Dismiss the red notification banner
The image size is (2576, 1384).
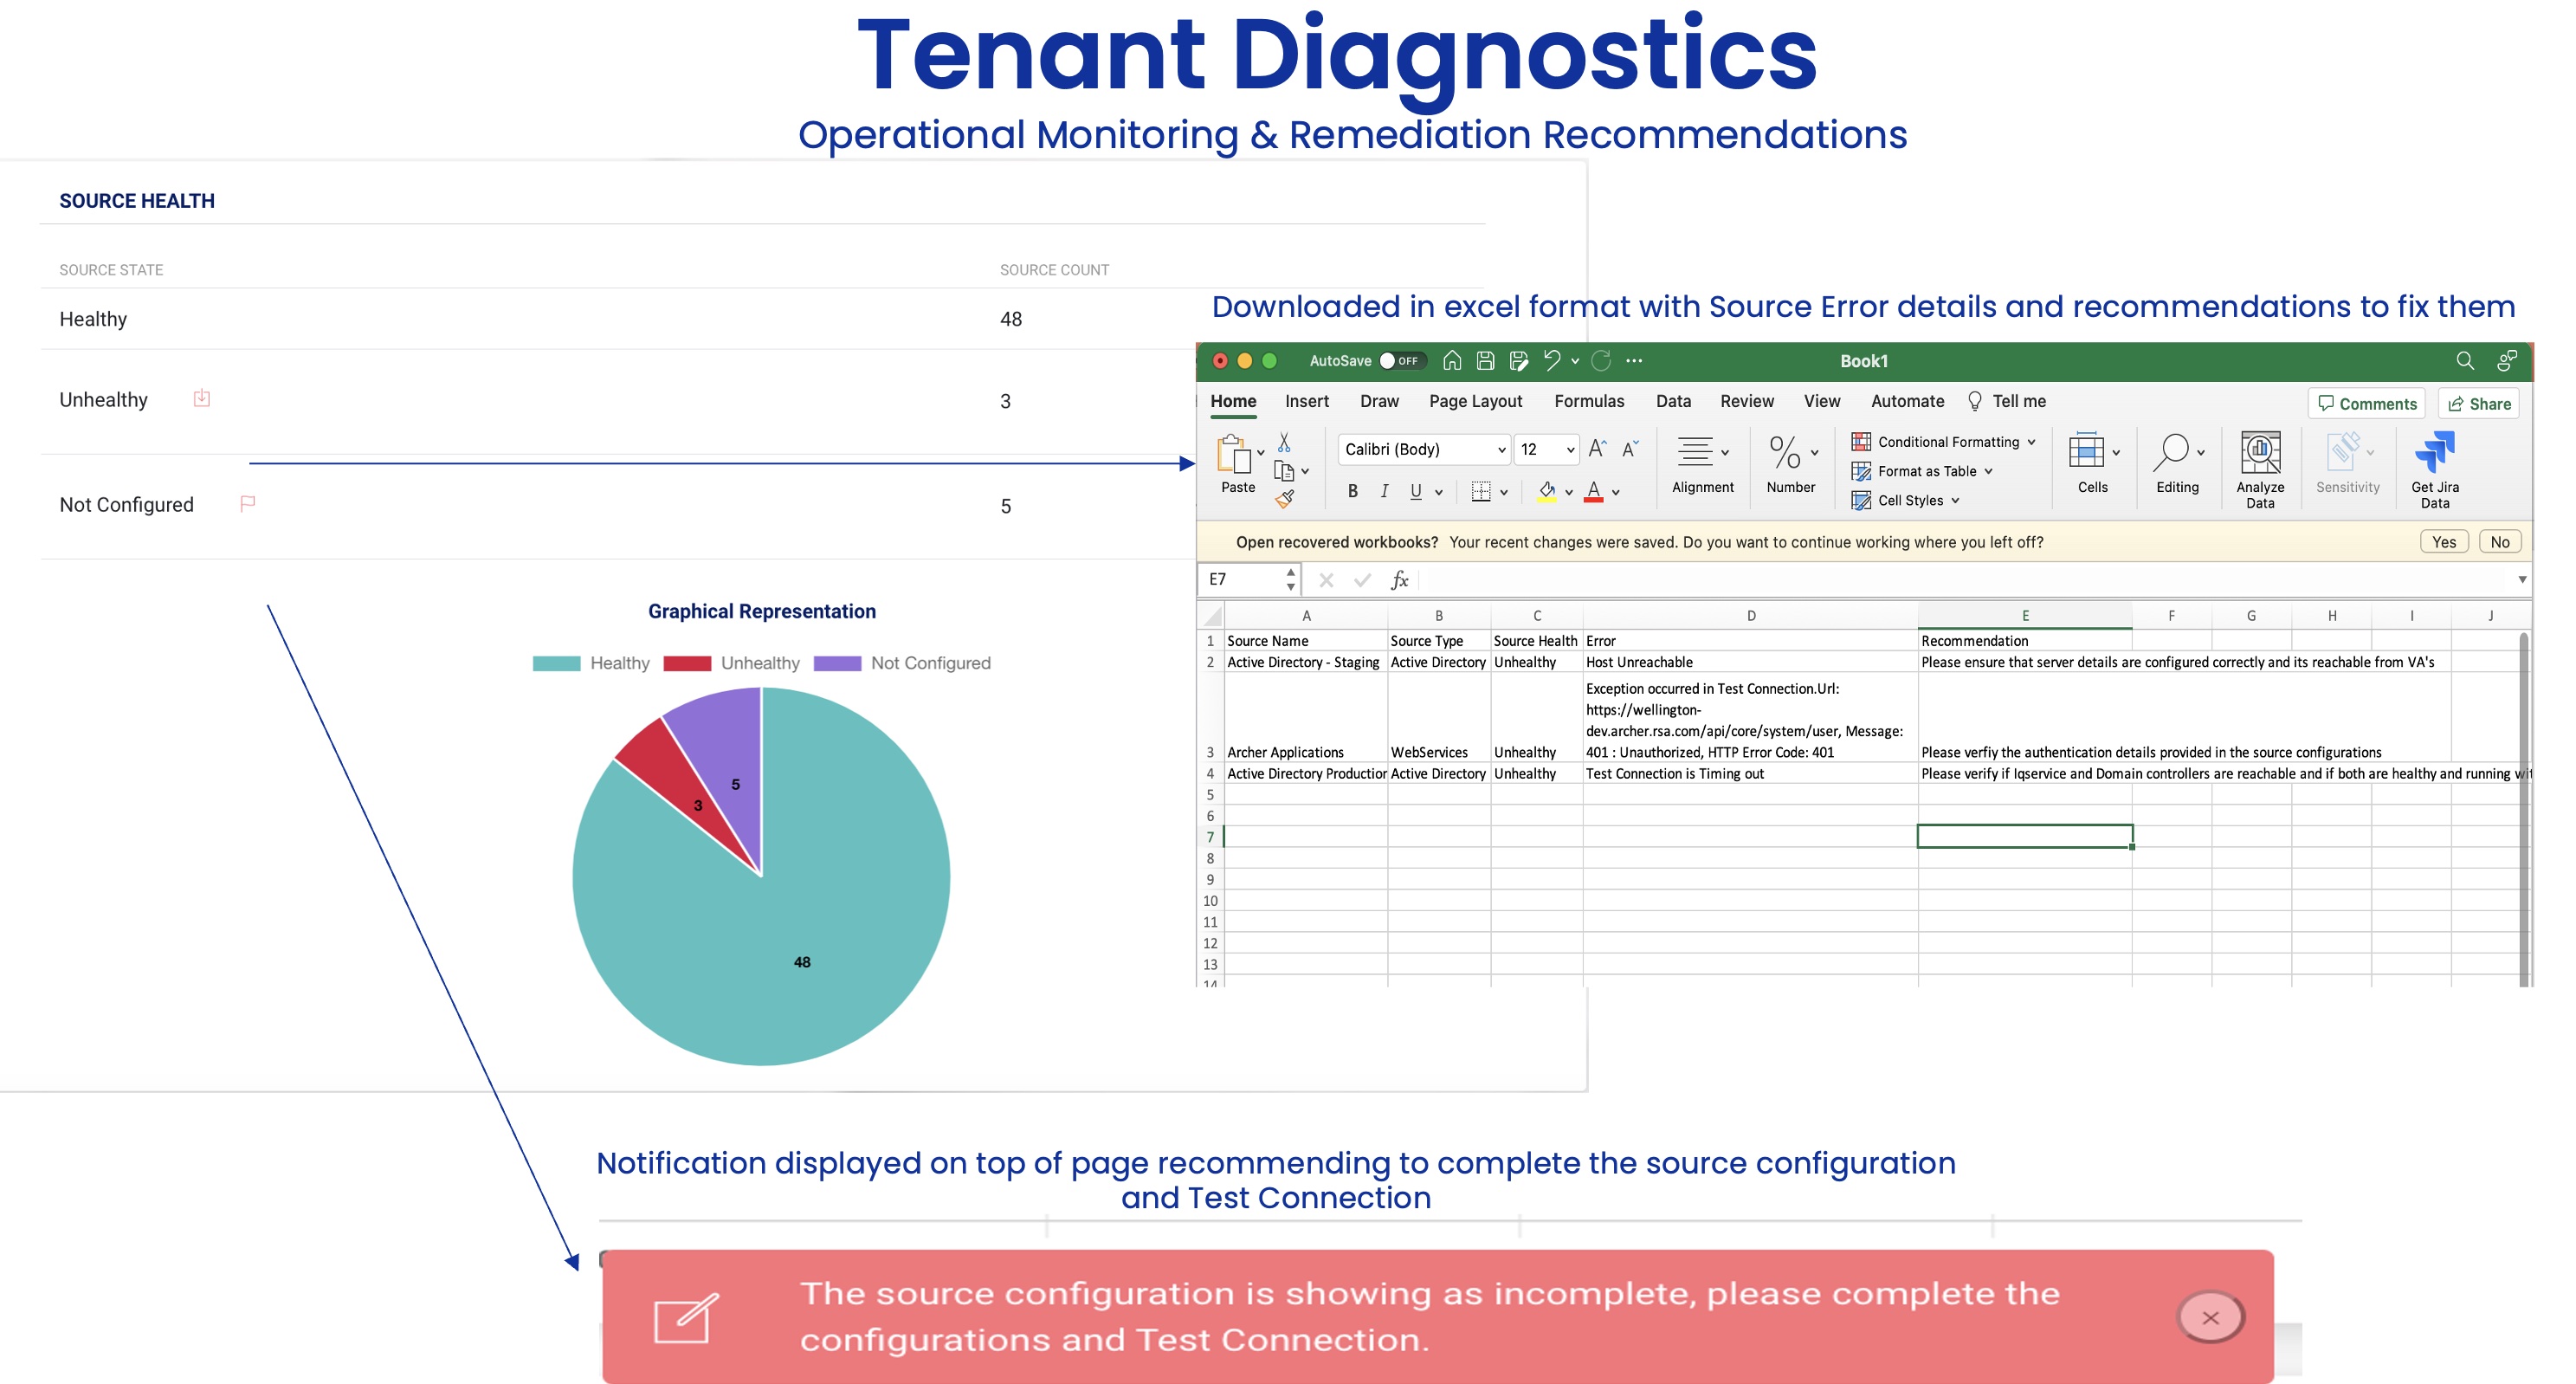(x=2210, y=1318)
